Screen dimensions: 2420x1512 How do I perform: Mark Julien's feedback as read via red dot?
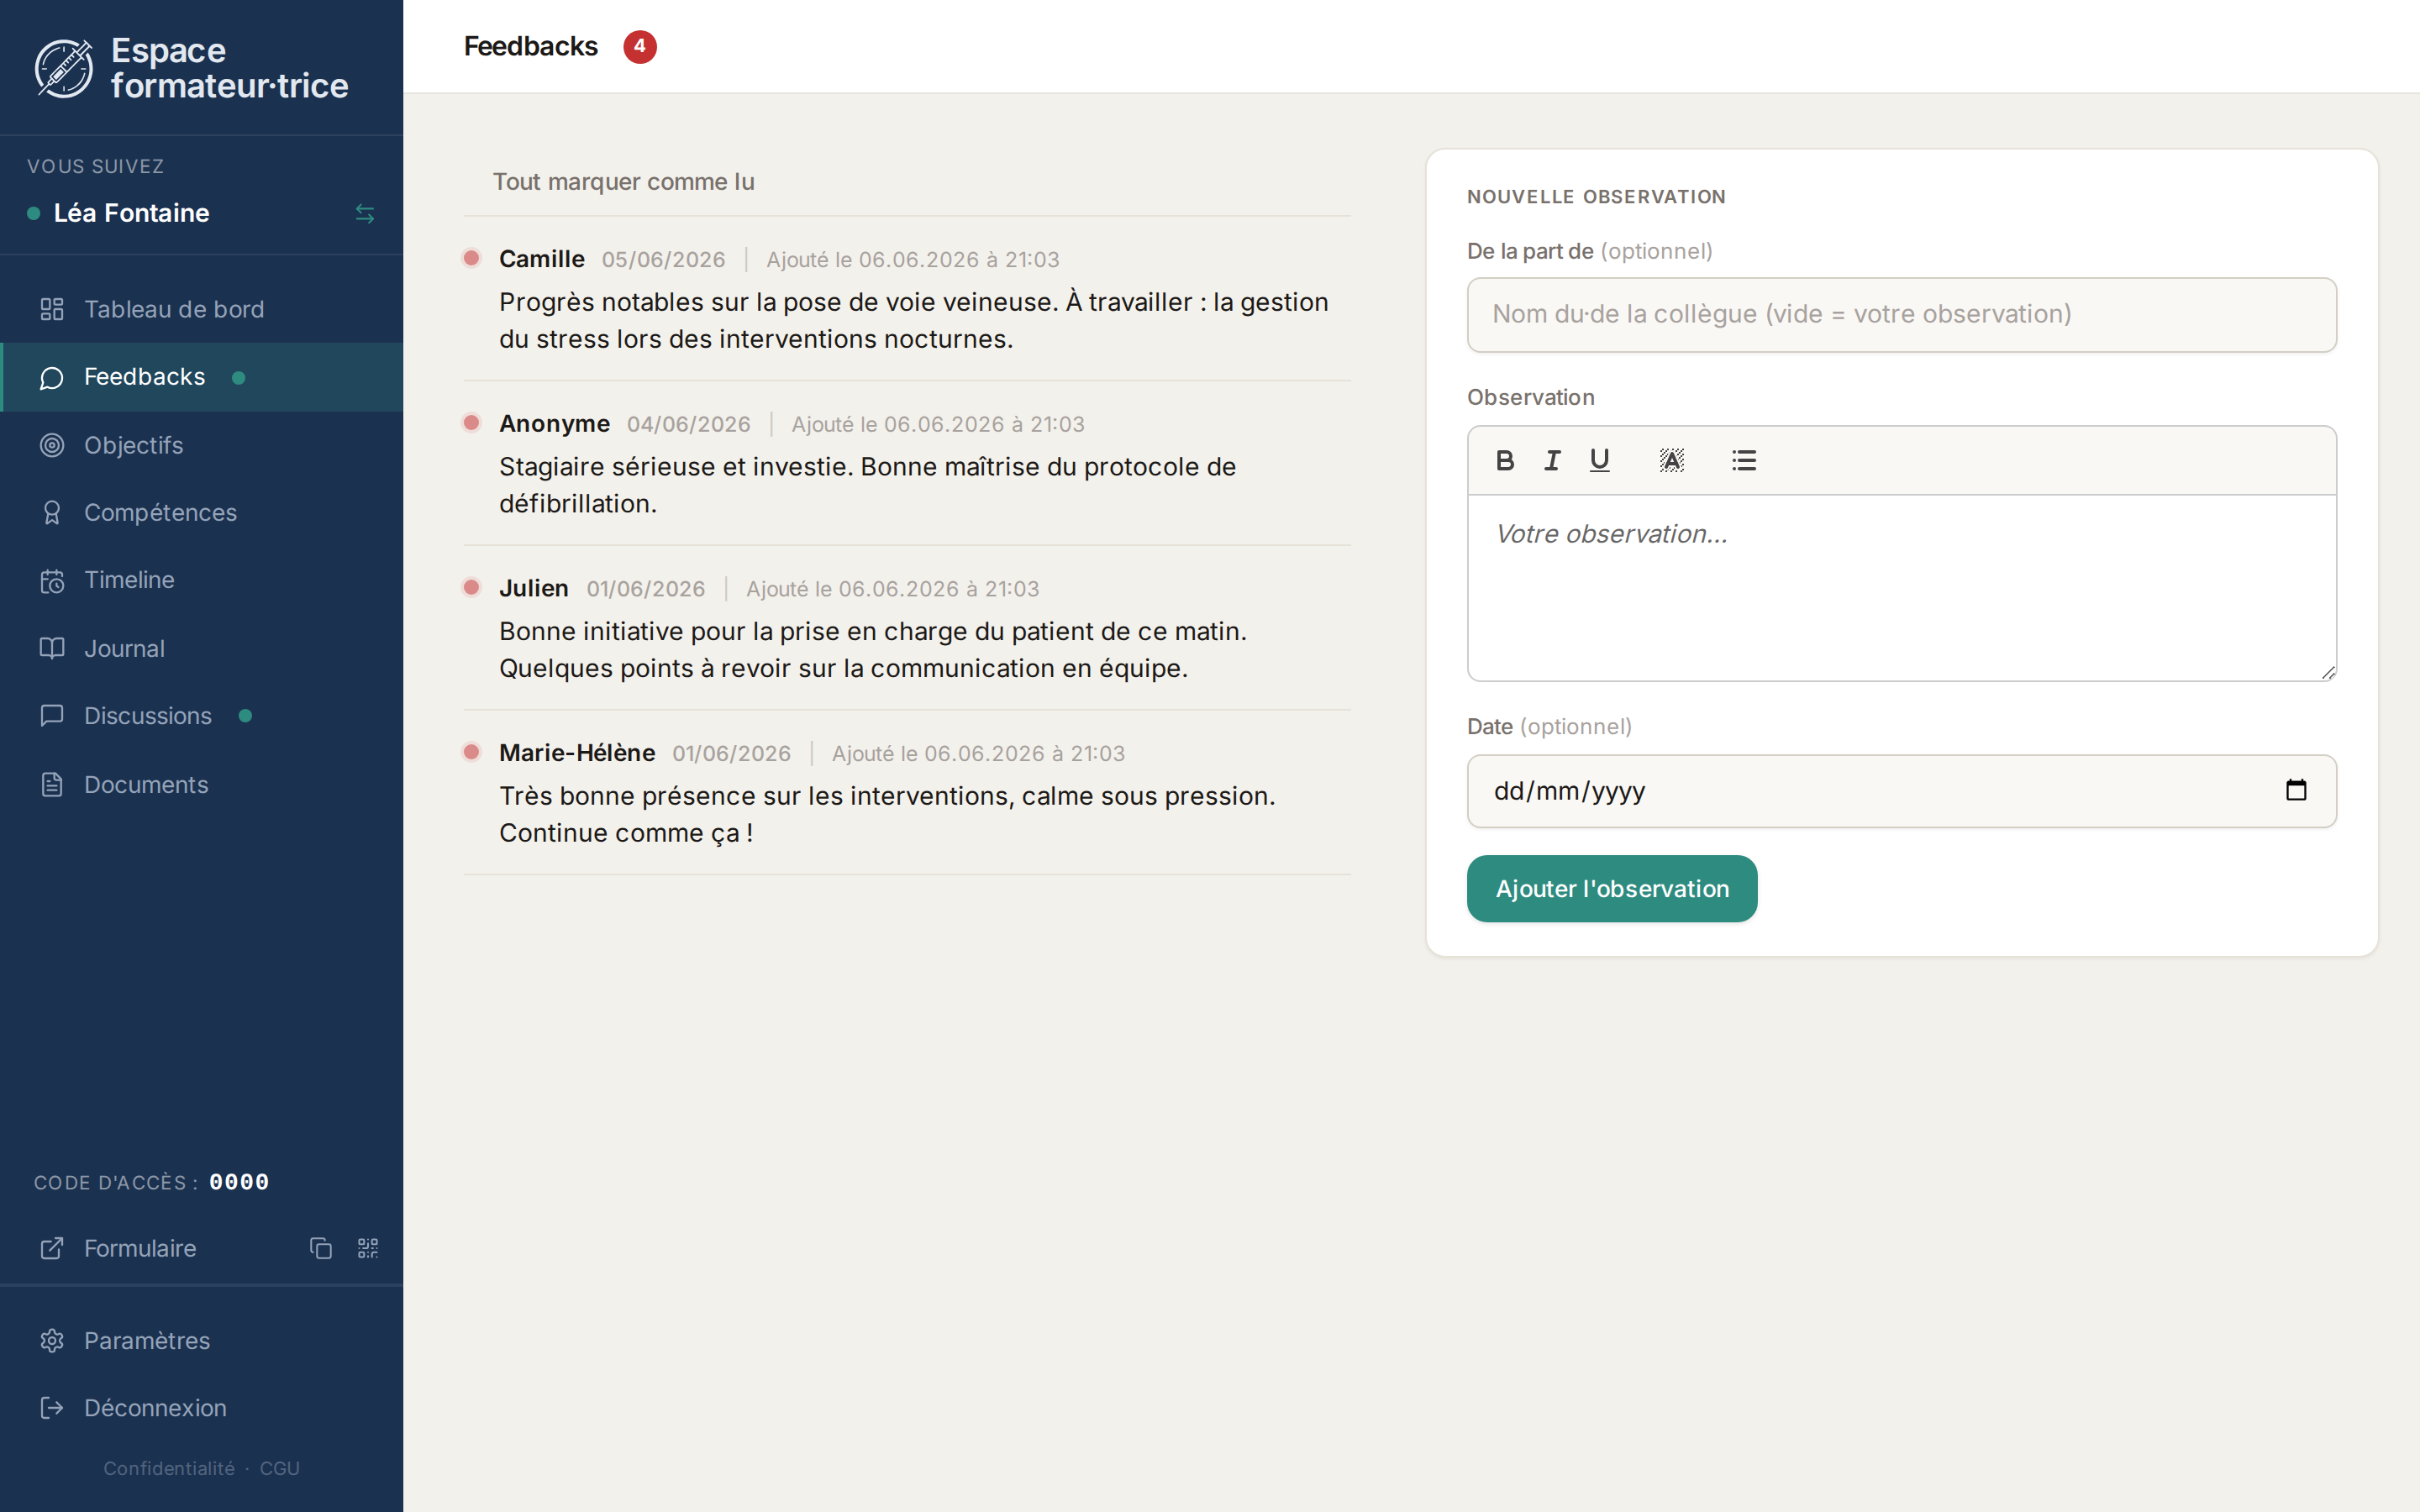pos(472,587)
